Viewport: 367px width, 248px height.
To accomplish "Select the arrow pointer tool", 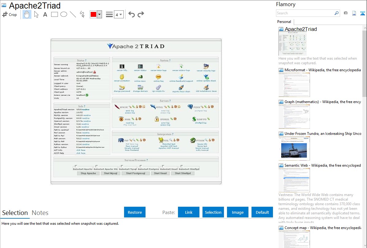I will pyautogui.click(x=36, y=14).
